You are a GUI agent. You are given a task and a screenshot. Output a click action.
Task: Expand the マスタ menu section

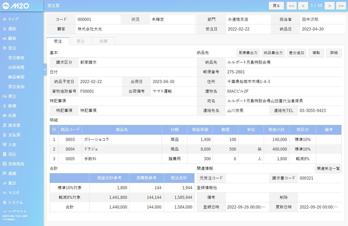coord(14,193)
